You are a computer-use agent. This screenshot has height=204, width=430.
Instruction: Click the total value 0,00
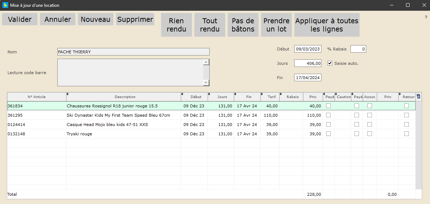coord(392,194)
